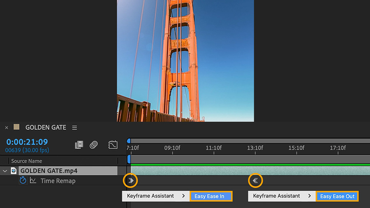Select the GOLDEN GATE.mp4 layer
The width and height of the screenshot is (370, 208).
coord(68,171)
